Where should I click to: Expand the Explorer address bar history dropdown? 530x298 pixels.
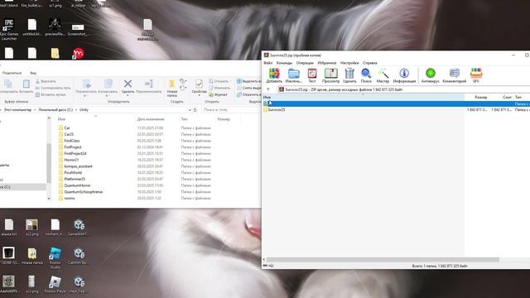[x=190, y=110]
